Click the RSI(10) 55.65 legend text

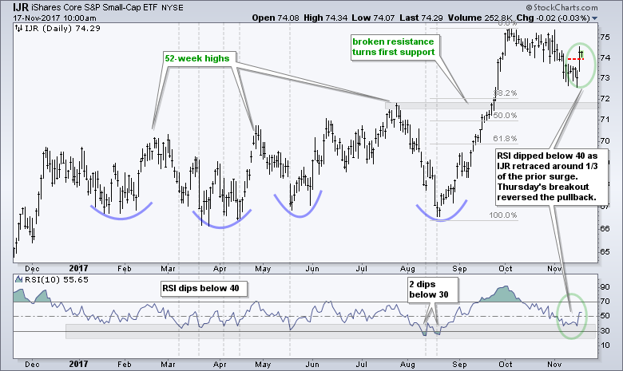pyautogui.click(x=57, y=279)
